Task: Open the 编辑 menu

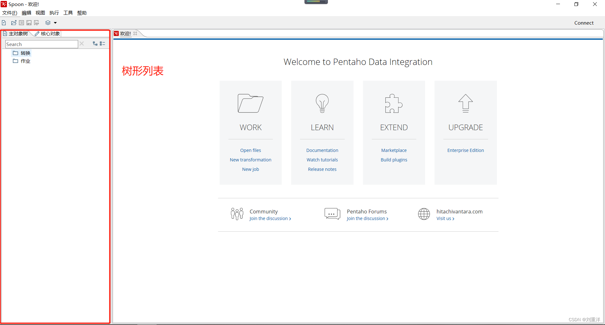Action: coord(26,13)
